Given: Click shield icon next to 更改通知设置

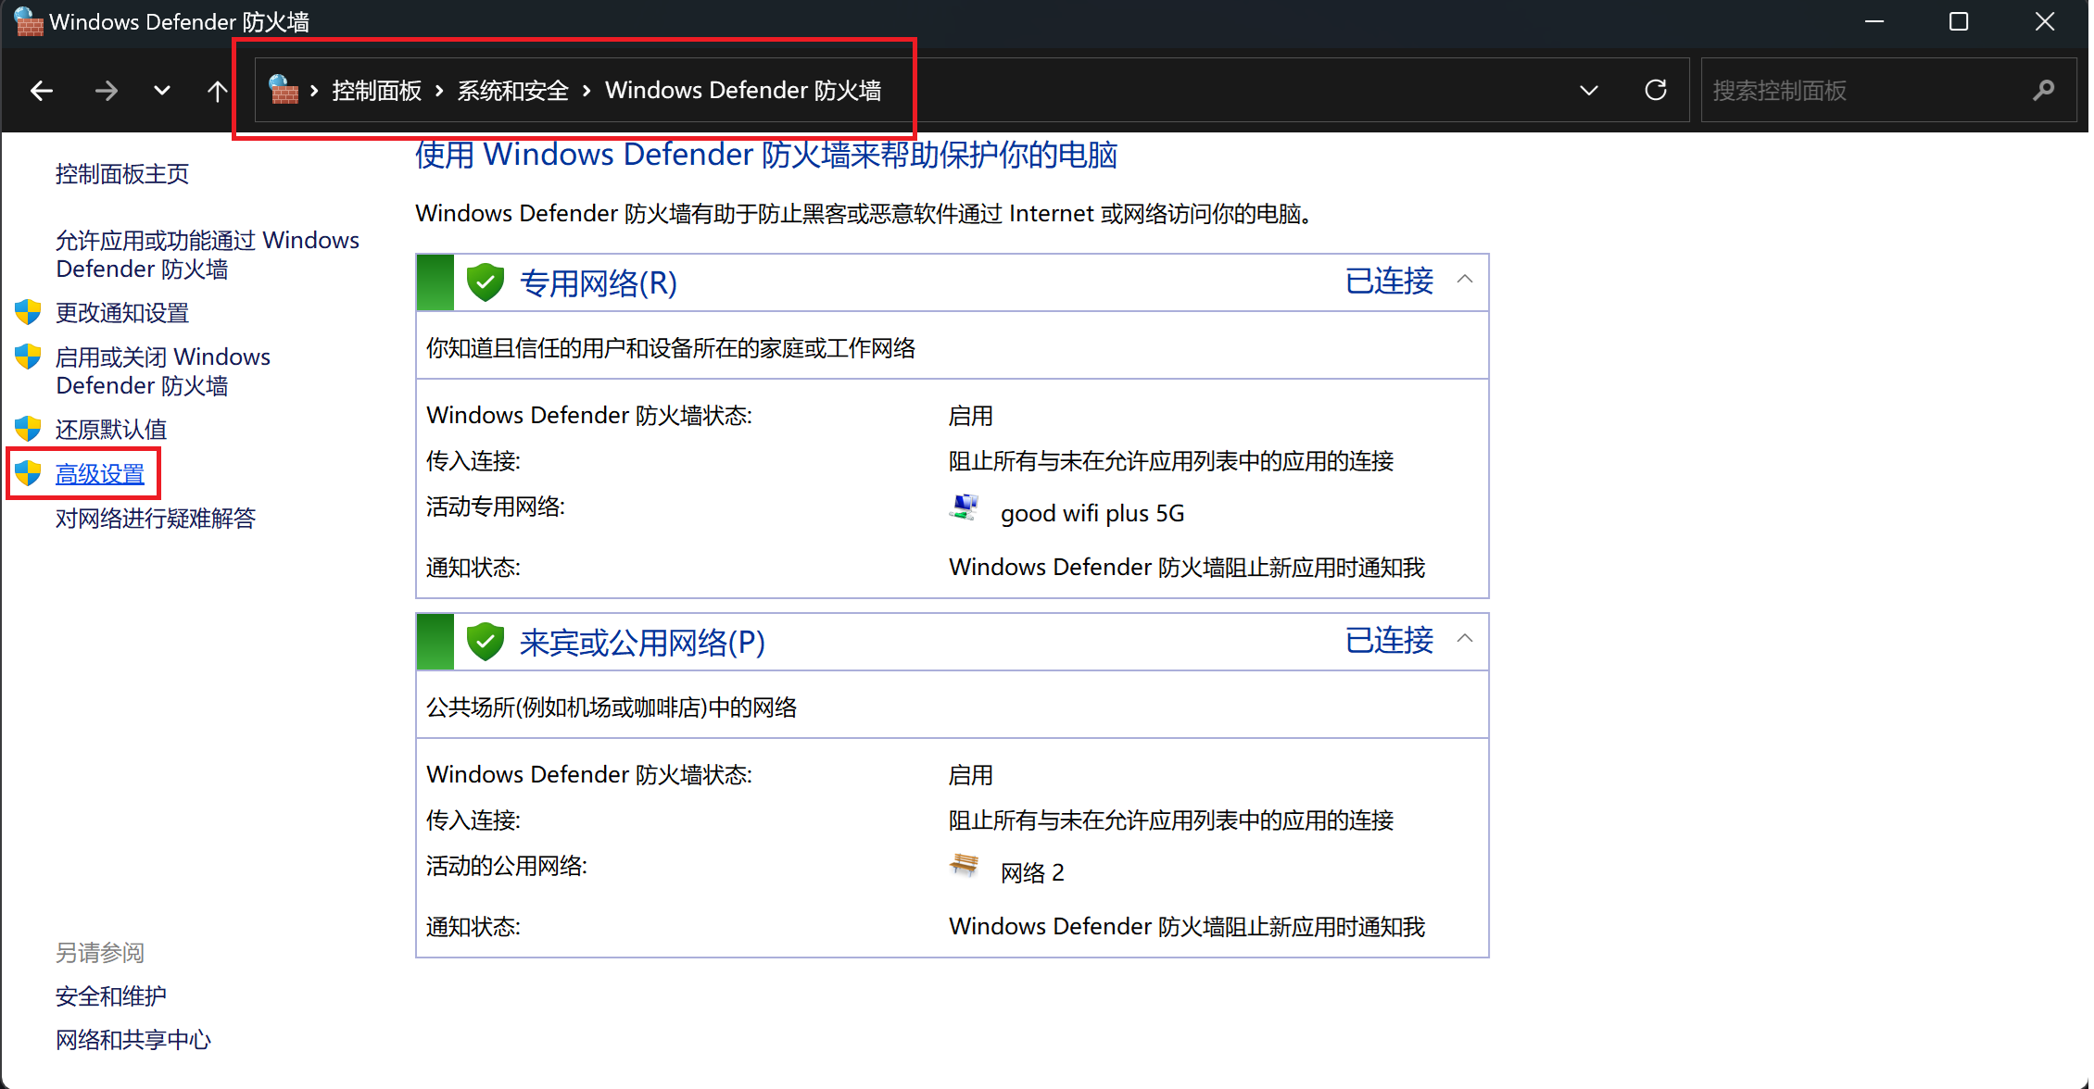Looking at the screenshot, I should click(x=29, y=312).
